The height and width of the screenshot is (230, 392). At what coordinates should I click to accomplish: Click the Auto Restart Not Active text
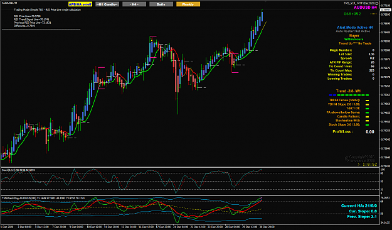click(x=352, y=31)
